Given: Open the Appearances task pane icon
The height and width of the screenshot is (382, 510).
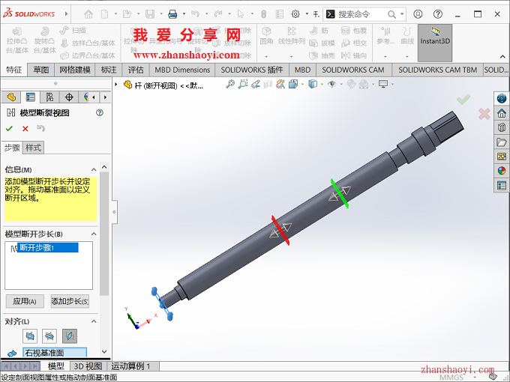Looking at the screenshot, I should click(502, 170).
